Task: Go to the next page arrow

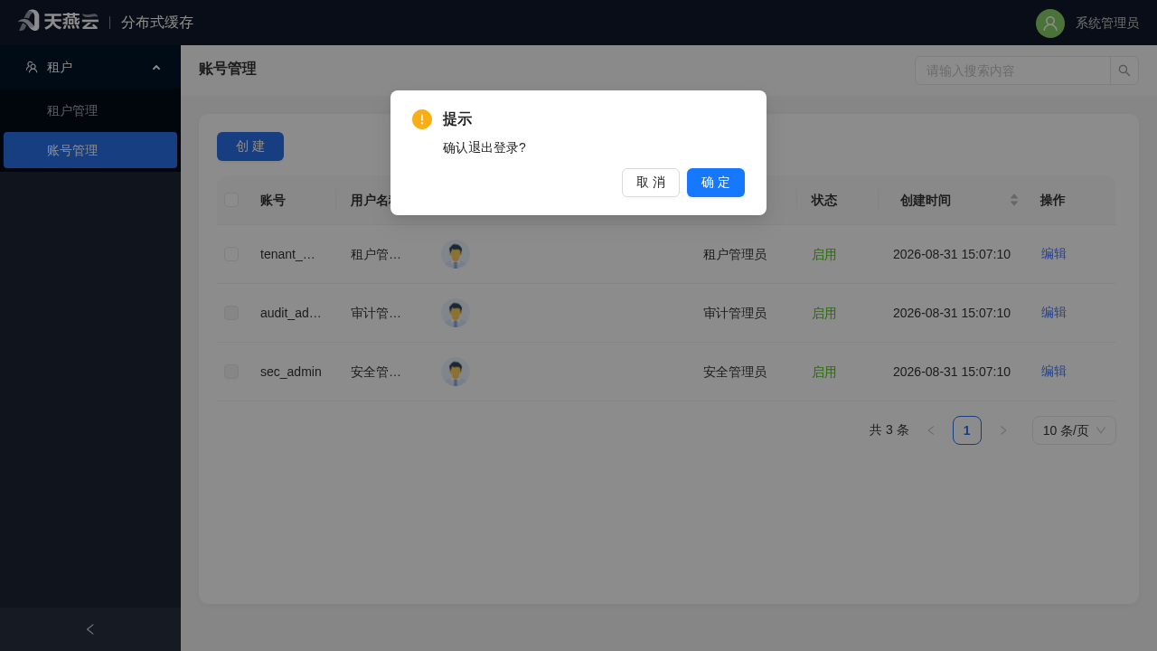Action: pos(1003,430)
